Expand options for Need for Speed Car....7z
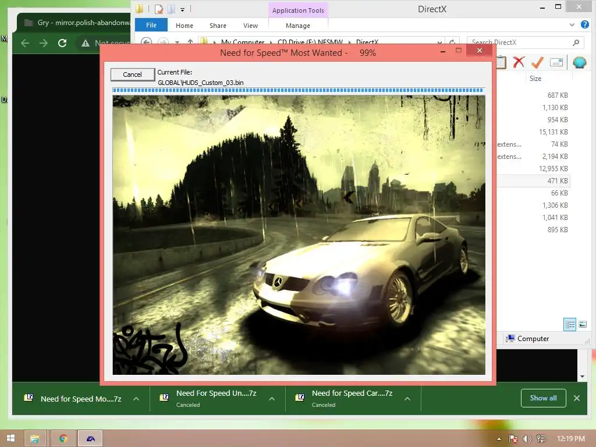Viewport: 596px width, 447px height. [407, 399]
